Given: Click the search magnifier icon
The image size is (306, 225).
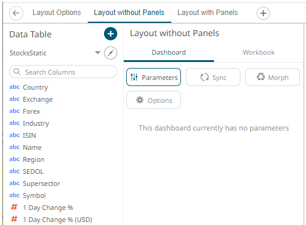Looking at the screenshot, I should click(17, 72).
